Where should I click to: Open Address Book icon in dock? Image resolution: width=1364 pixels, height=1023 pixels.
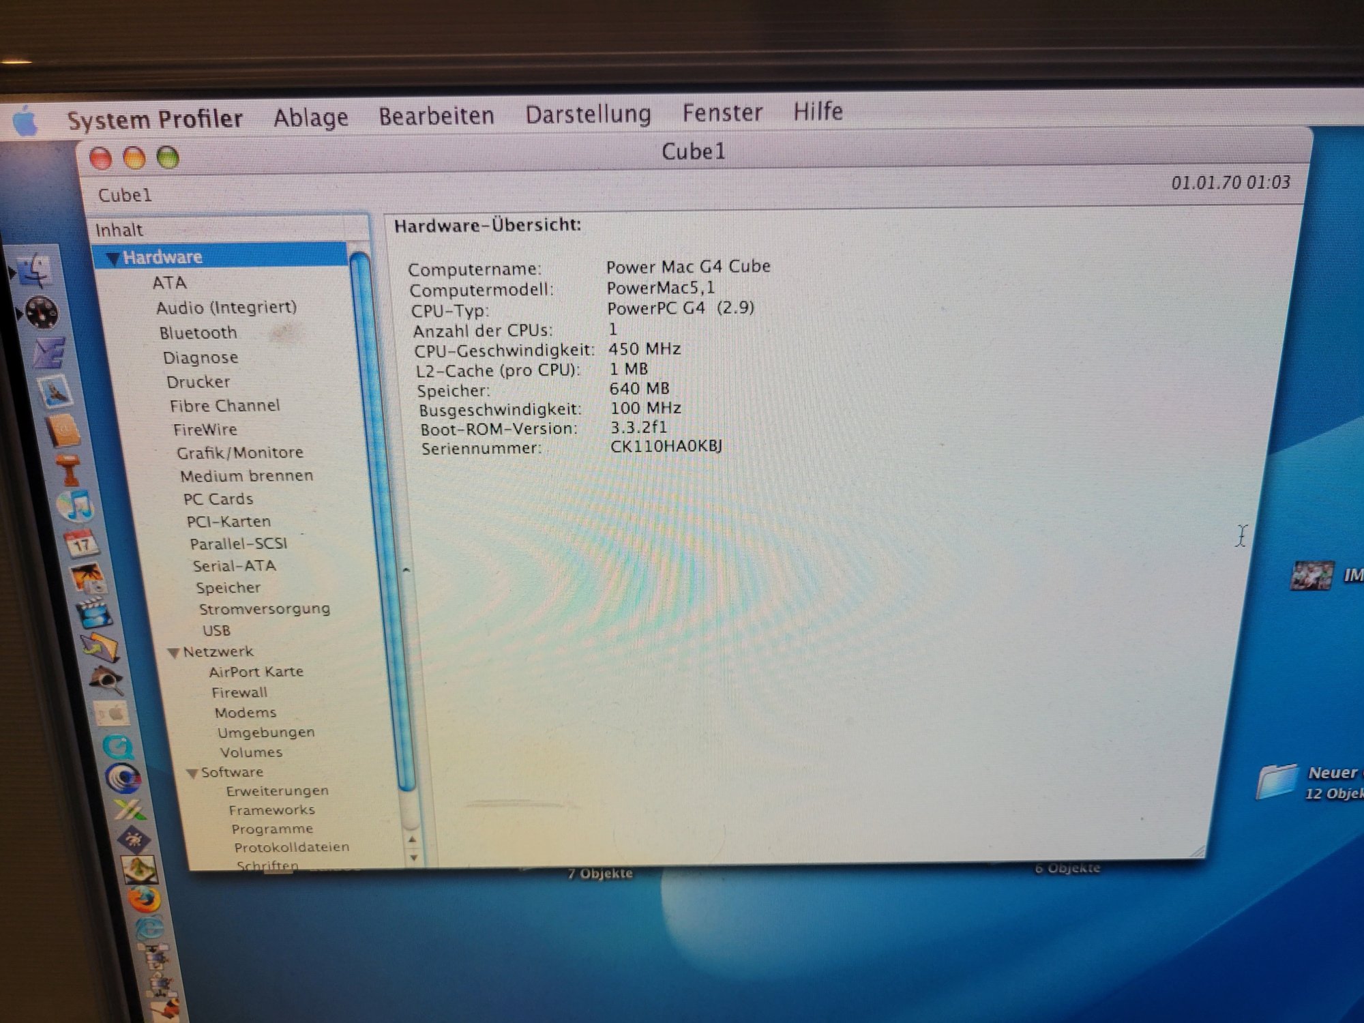click(63, 431)
